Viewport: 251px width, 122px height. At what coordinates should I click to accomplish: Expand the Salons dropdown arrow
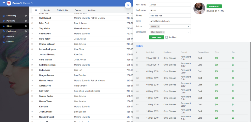(188, 27)
